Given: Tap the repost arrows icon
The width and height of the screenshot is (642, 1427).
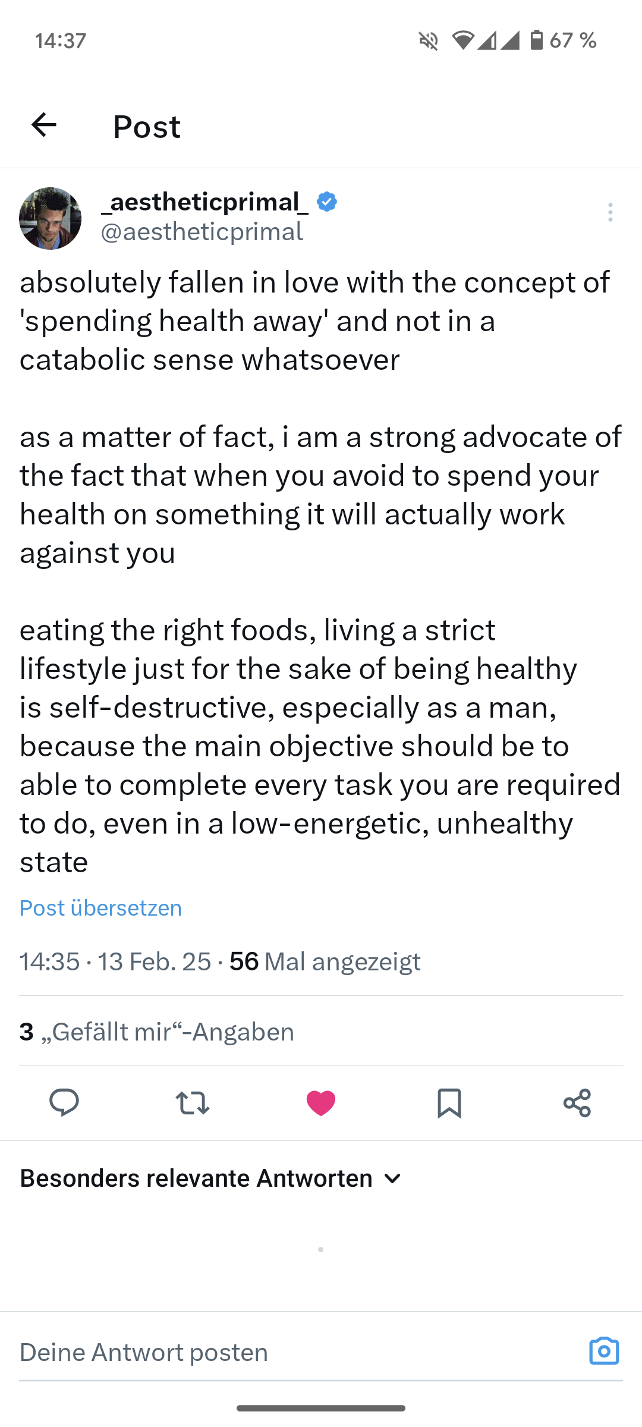Looking at the screenshot, I should pos(193,1103).
